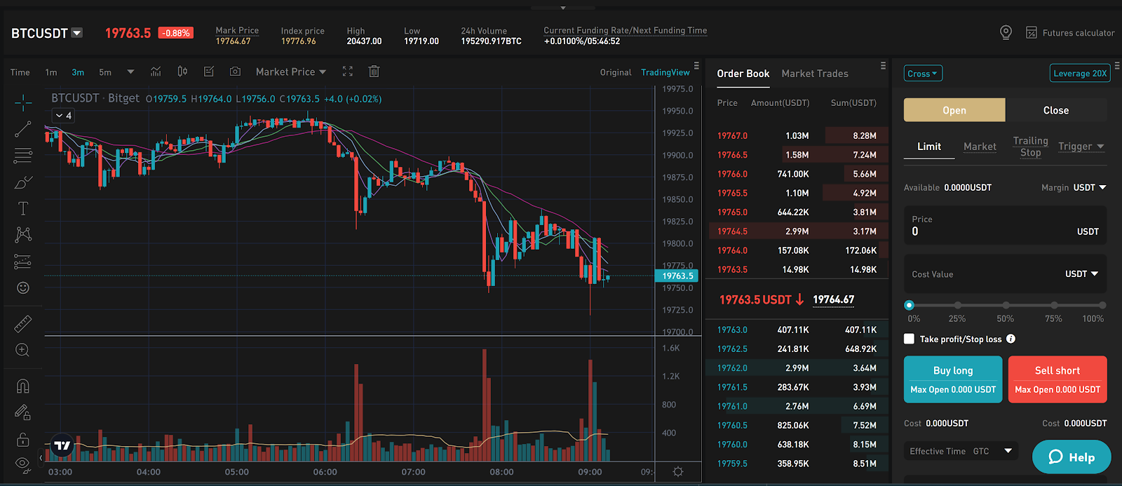
Task: Click the TradingView logo
Action: (x=62, y=445)
